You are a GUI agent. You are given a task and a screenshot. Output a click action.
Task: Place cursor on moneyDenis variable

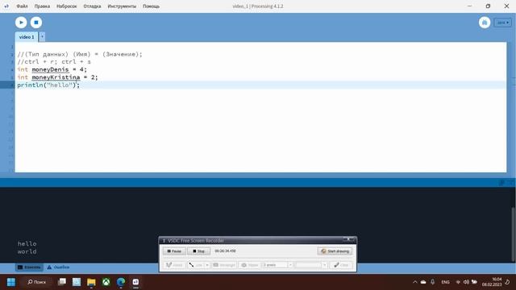pos(50,69)
